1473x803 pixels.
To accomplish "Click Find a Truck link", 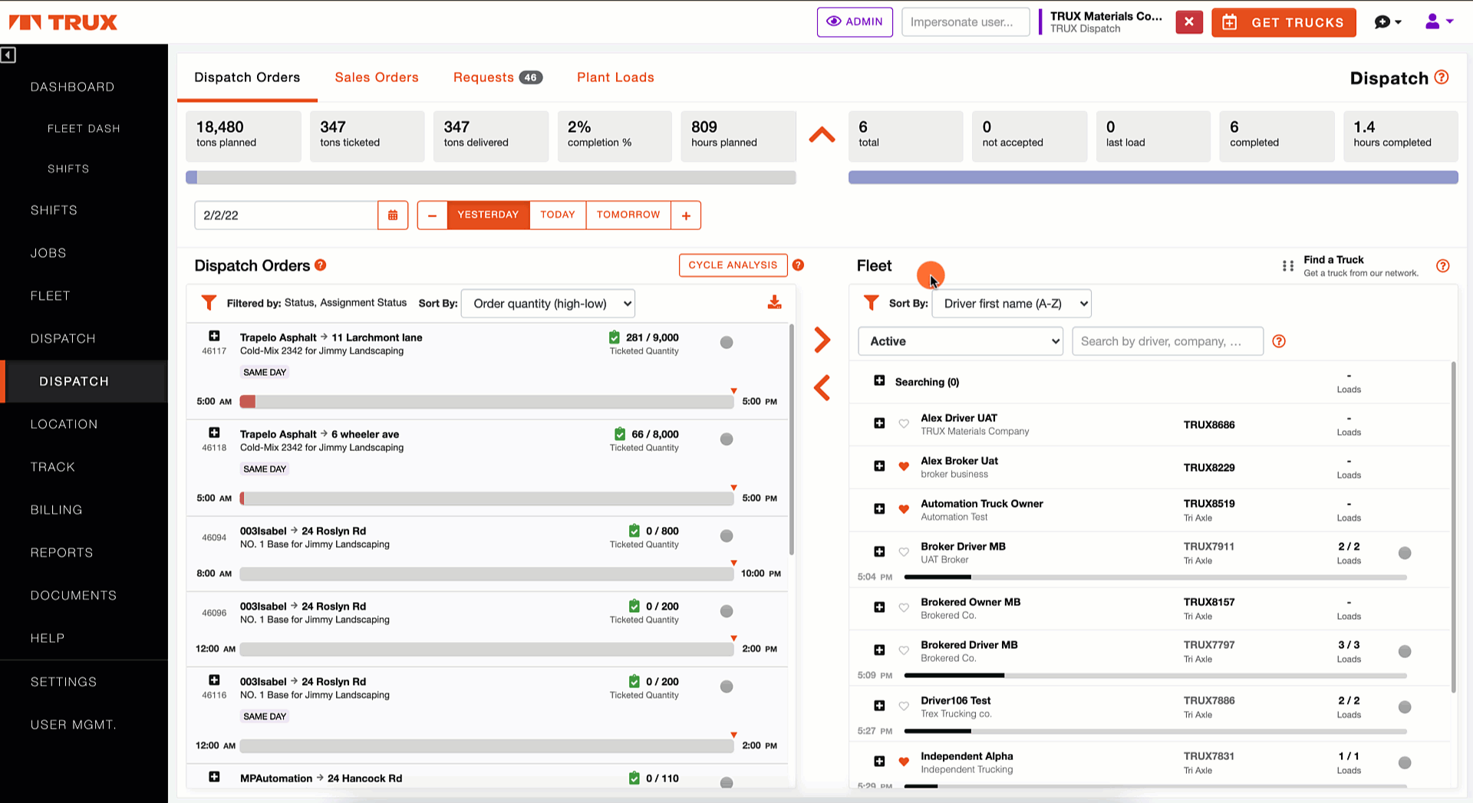I will pyautogui.click(x=1333, y=259).
